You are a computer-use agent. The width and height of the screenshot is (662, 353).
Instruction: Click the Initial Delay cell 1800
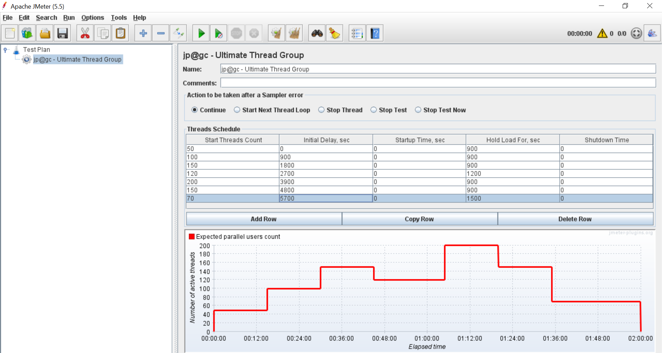pyautogui.click(x=326, y=165)
